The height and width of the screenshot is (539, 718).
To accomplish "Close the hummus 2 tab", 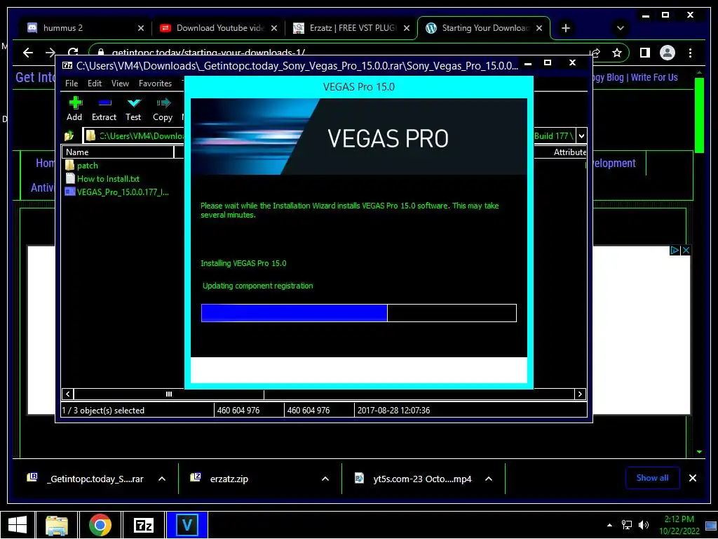I will pyautogui.click(x=141, y=28).
